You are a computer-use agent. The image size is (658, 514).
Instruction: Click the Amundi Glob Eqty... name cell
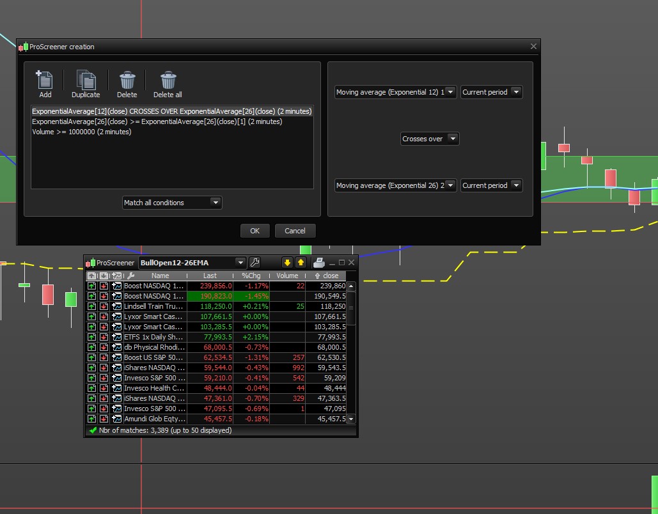(x=154, y=419)
